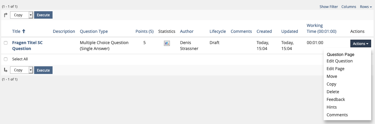This screenshot has height=124, width=375.
Task: Expand the Rows dropdown
Action: click(366, 7)
